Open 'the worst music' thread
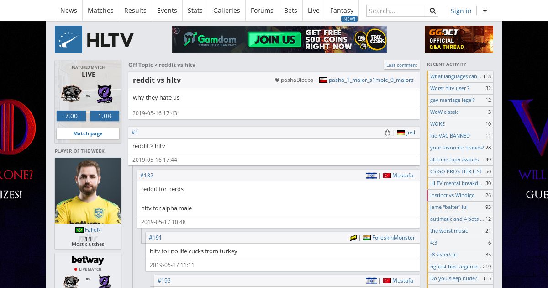 (460, 231)
